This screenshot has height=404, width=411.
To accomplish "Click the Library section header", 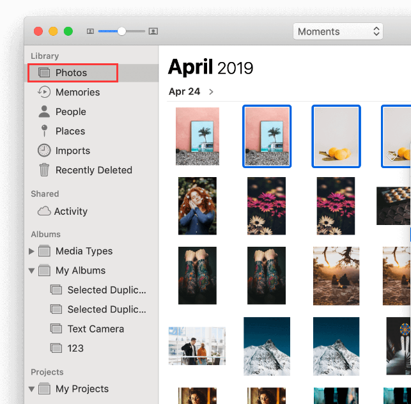I will [x=45, y=56].
